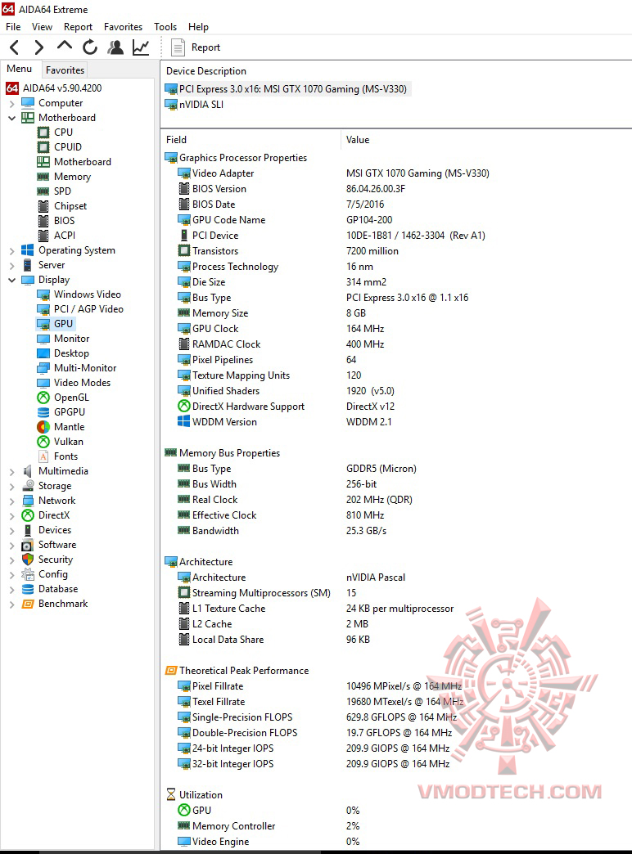
Task: Select the BIOS tree item
Action: pyautogui.click(x=56, y=221)
